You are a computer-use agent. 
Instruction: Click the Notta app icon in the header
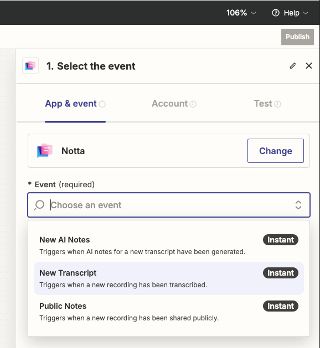(x=30, y=66)
